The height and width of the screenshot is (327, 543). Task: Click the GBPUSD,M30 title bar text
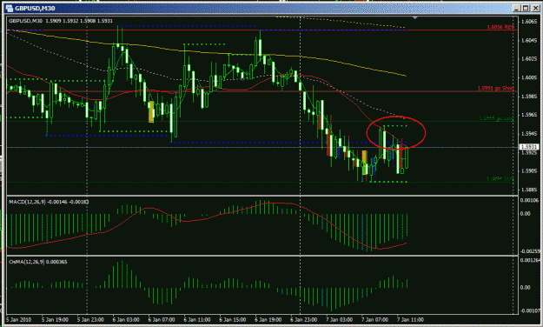coord(35,9)
